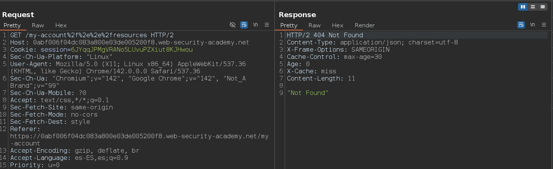Select the Request Pretty tab
The width and height of the screenshot is (553, 169).
tap(12, 25)
